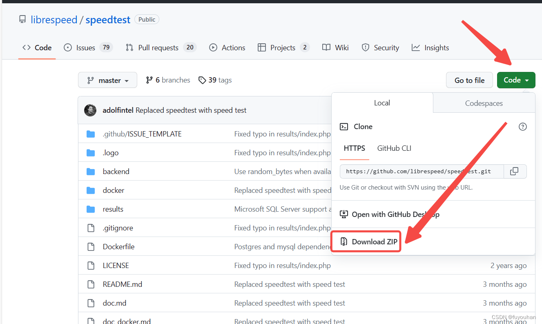542x324 pixels.
Task: Open results commit 'Microsoft SQL Server support' message
Action: coord(283,209)
